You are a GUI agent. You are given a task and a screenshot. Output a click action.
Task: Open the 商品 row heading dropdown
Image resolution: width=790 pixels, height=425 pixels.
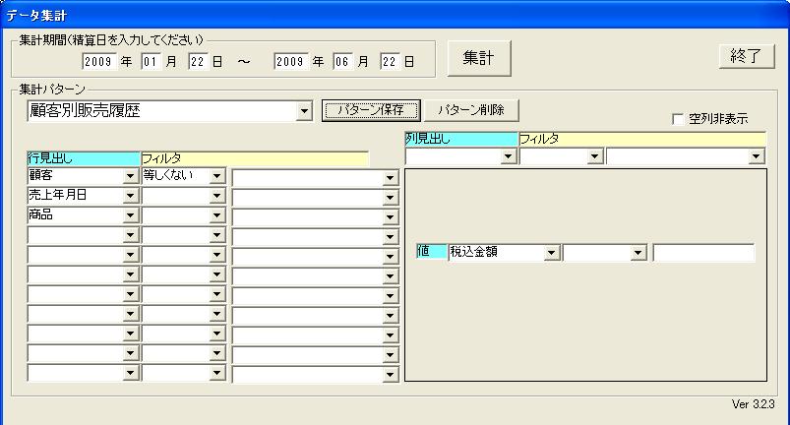click(130, 215)
